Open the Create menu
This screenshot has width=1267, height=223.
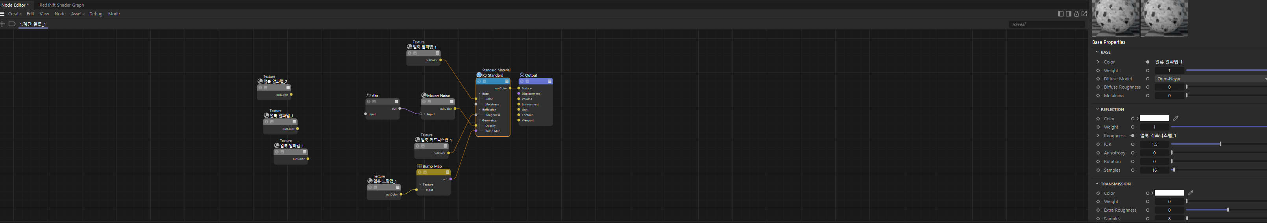coord(15,14)
